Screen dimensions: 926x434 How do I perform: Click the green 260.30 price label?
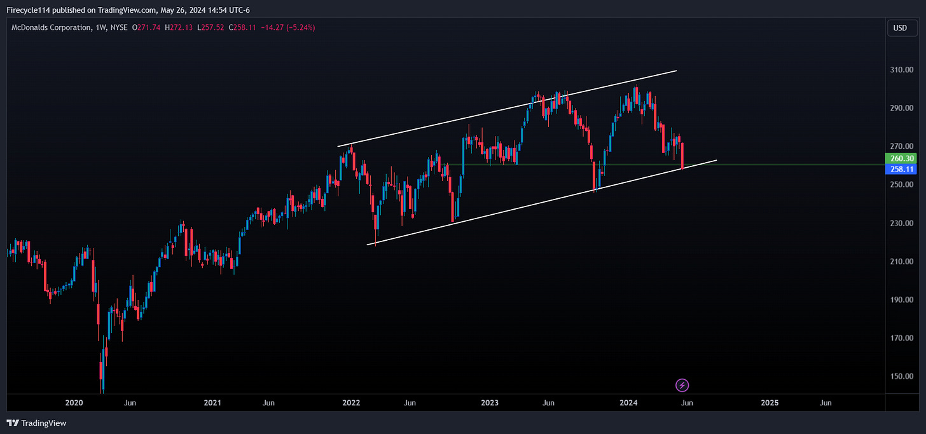point(900,158)
